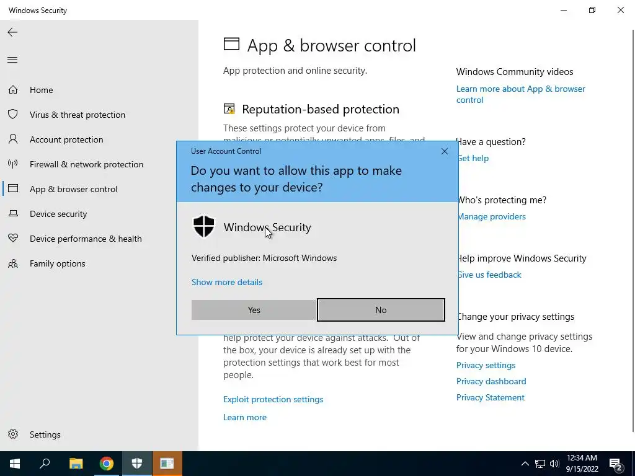Open Account protection section
Screen dimensions: 635x476
66,139
